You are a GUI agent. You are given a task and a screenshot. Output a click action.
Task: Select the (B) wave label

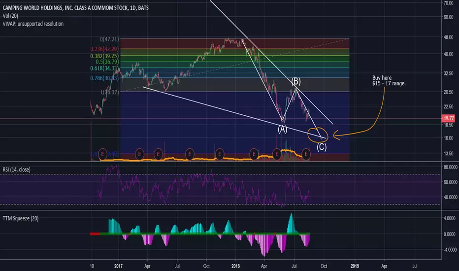(296, 81)
